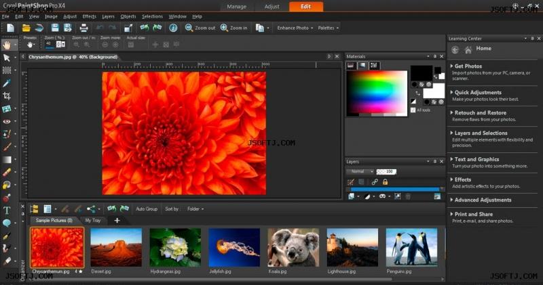Image resolution: width=543 pixels, height=285 pixels.
Task: Switch to the Adjust tab
Action: 271,6
